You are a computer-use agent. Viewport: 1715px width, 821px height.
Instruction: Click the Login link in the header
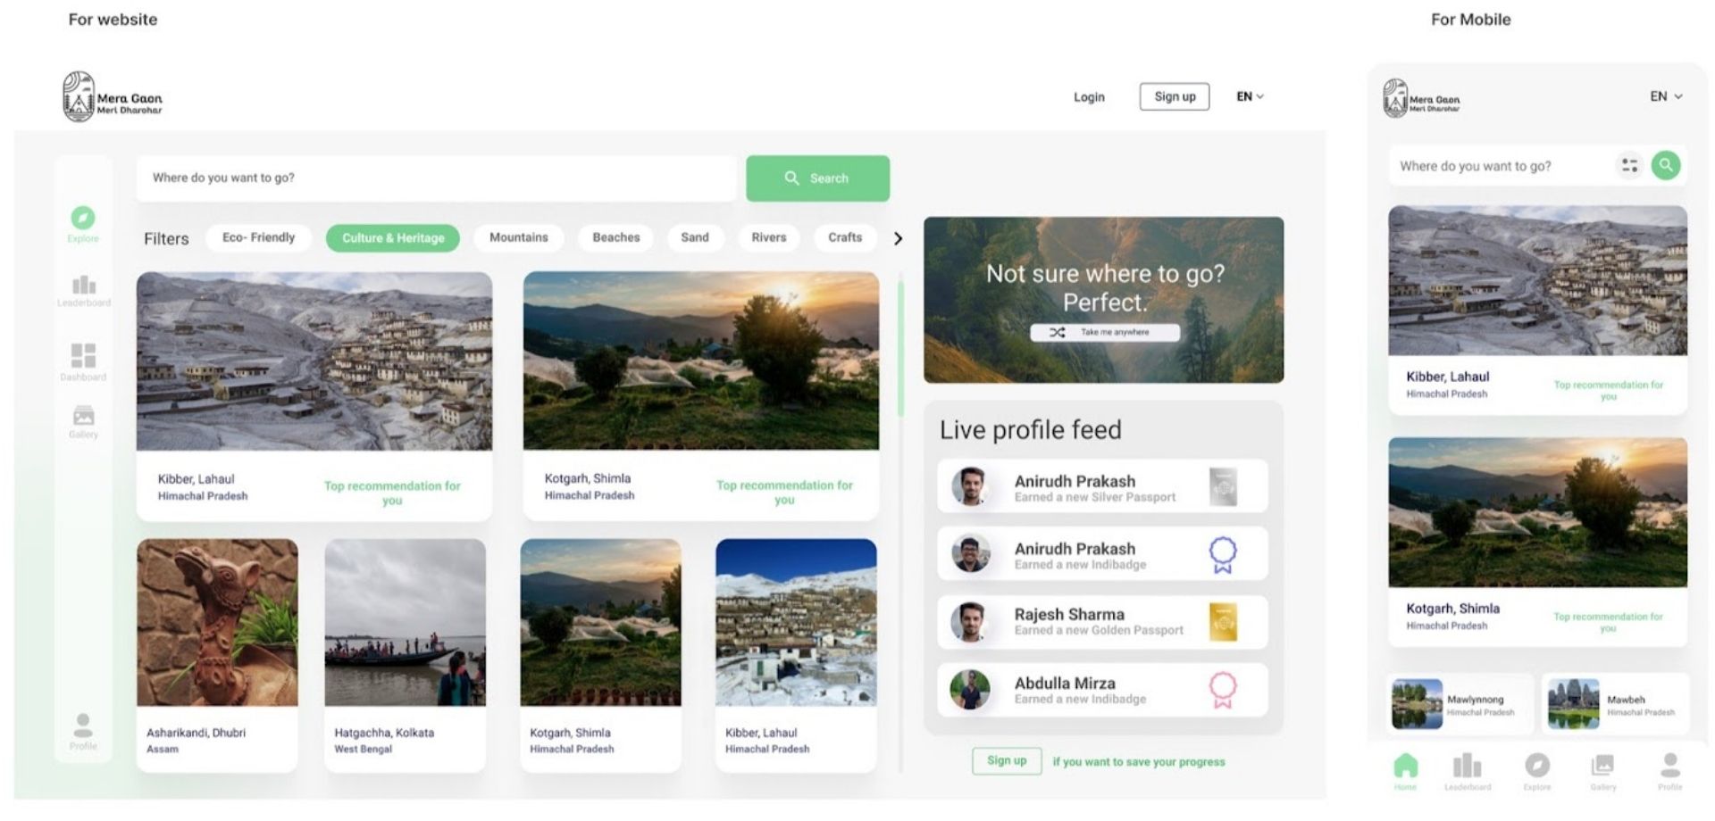[x=1088, y=97]
